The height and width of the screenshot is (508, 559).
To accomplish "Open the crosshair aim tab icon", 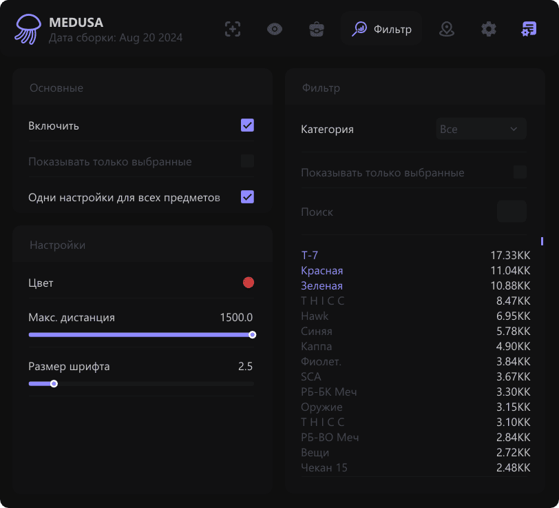I will [233, 29].
